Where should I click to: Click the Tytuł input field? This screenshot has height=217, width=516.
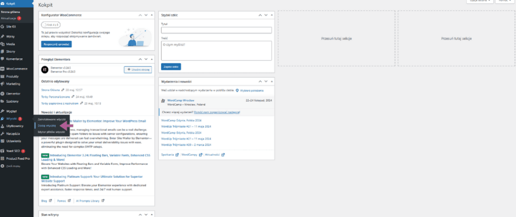click(217, 30)
